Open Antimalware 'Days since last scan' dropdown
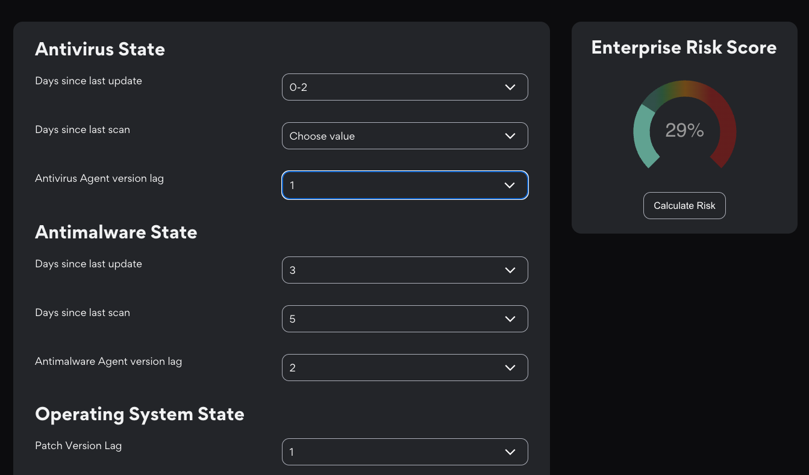809x475 pixels. (405, 319)
